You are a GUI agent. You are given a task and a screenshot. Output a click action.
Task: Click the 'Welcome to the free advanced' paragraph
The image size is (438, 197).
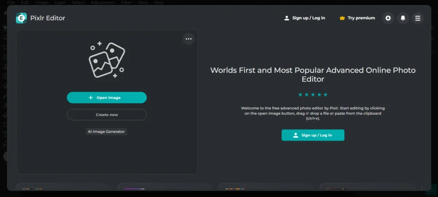tap(313, 113)
